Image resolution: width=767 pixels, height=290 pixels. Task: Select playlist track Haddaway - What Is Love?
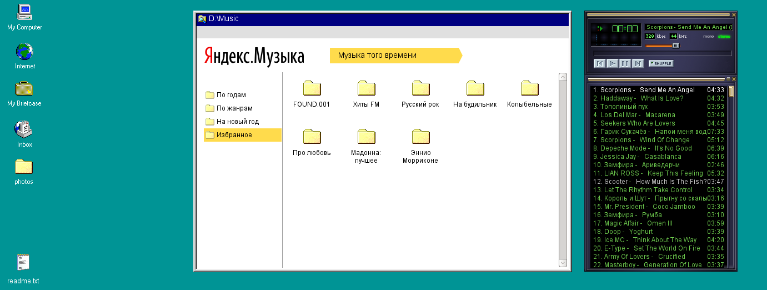(x=658, y=98)
